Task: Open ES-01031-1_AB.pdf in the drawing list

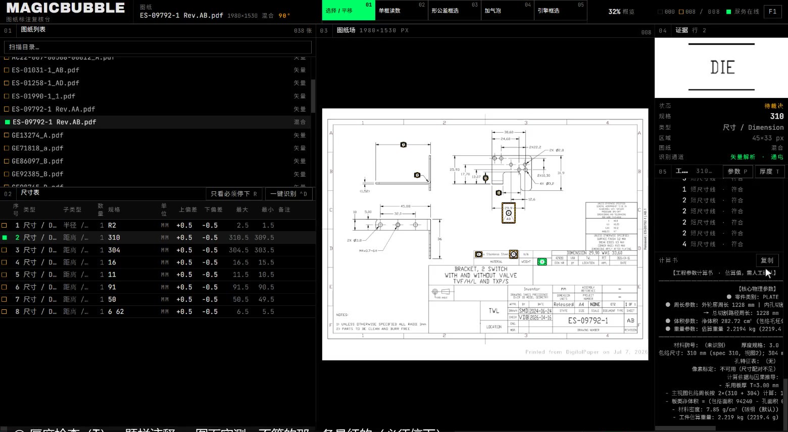Action: [156, 70]
